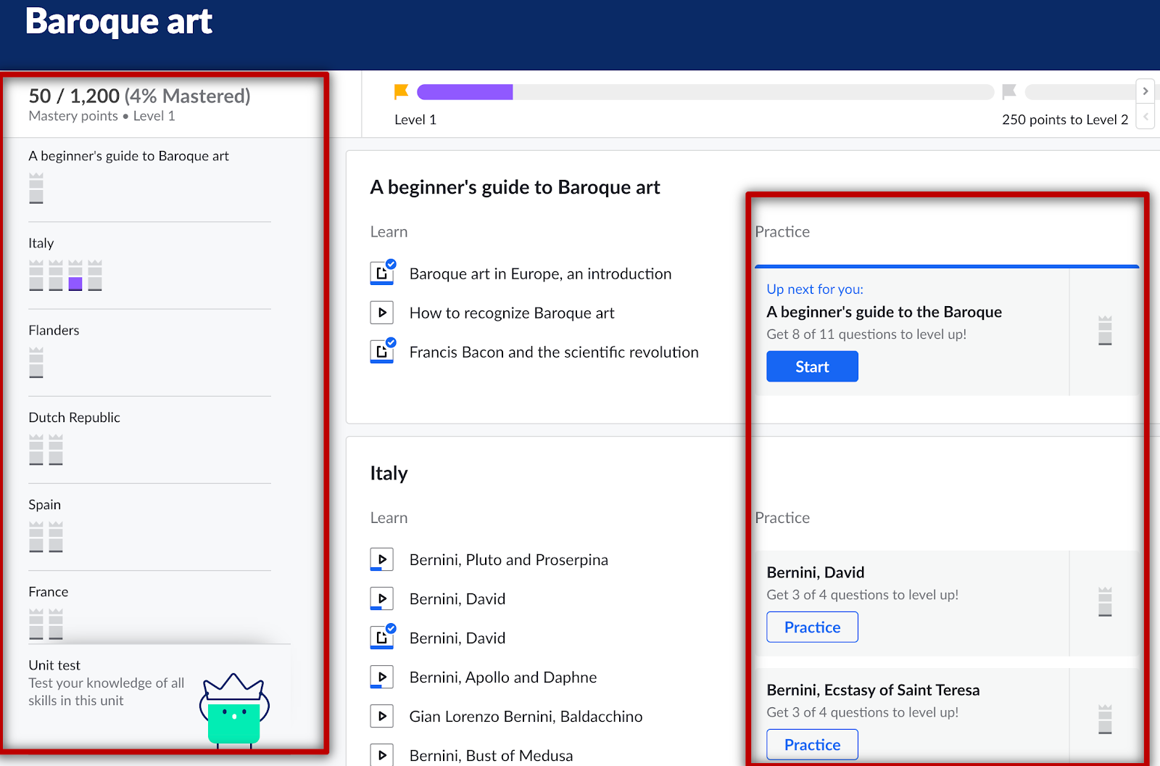This screenshot has width=1160, height=766.
Task: Open the Unit test link in sidebar
Action: tap(54, 665)
